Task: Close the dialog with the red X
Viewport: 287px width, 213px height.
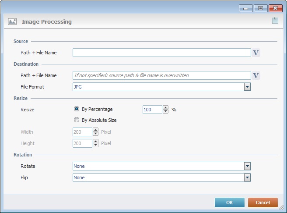Action: (275, 8)
